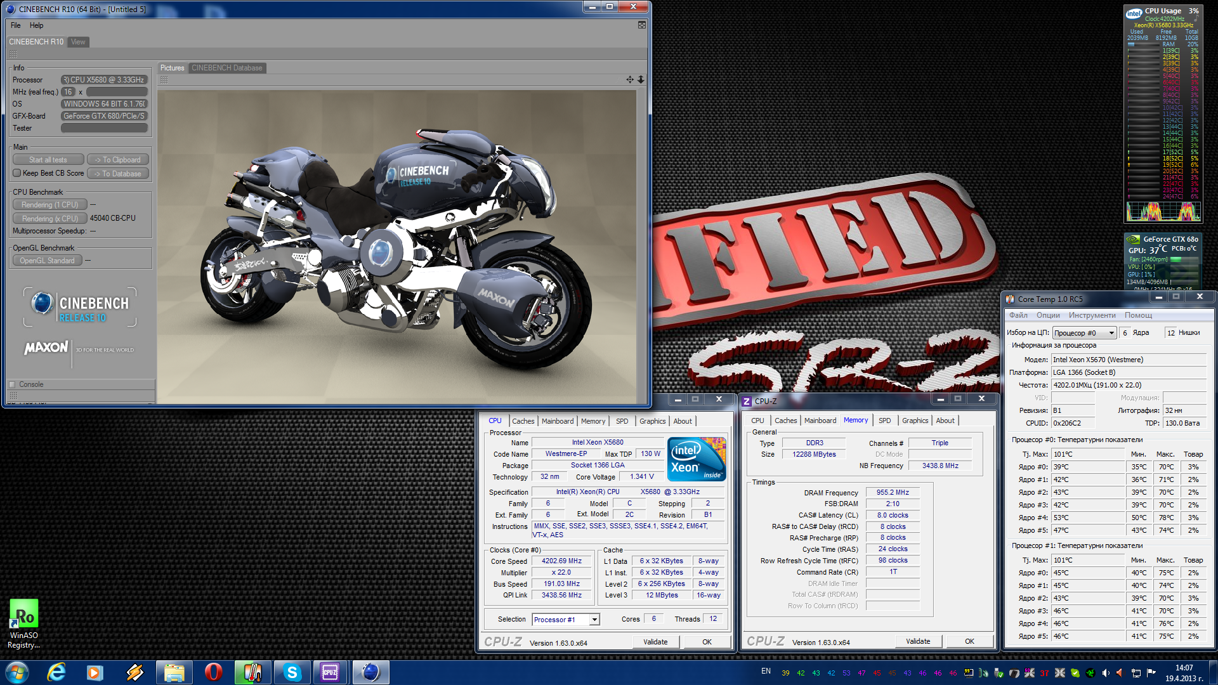
Task: Open Graphics tab in CPU-Z memory window
Action: (915, 421)
